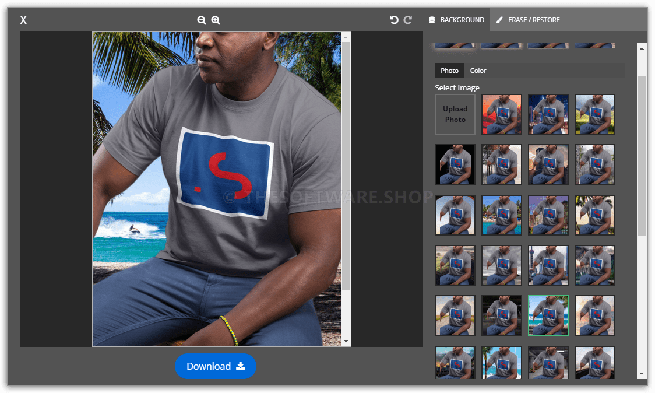Image resolution: width=655 pixels, height=393 pixels.
Task: Click the preview scrollbar up arrow
Action: (x=346, y=37)
